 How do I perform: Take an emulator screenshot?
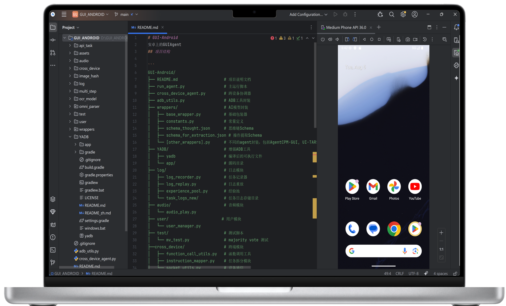point(408,39)
